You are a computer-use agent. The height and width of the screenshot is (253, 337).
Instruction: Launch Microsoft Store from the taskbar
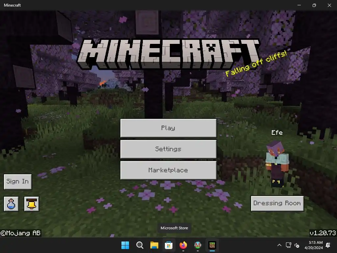(169, 245)
